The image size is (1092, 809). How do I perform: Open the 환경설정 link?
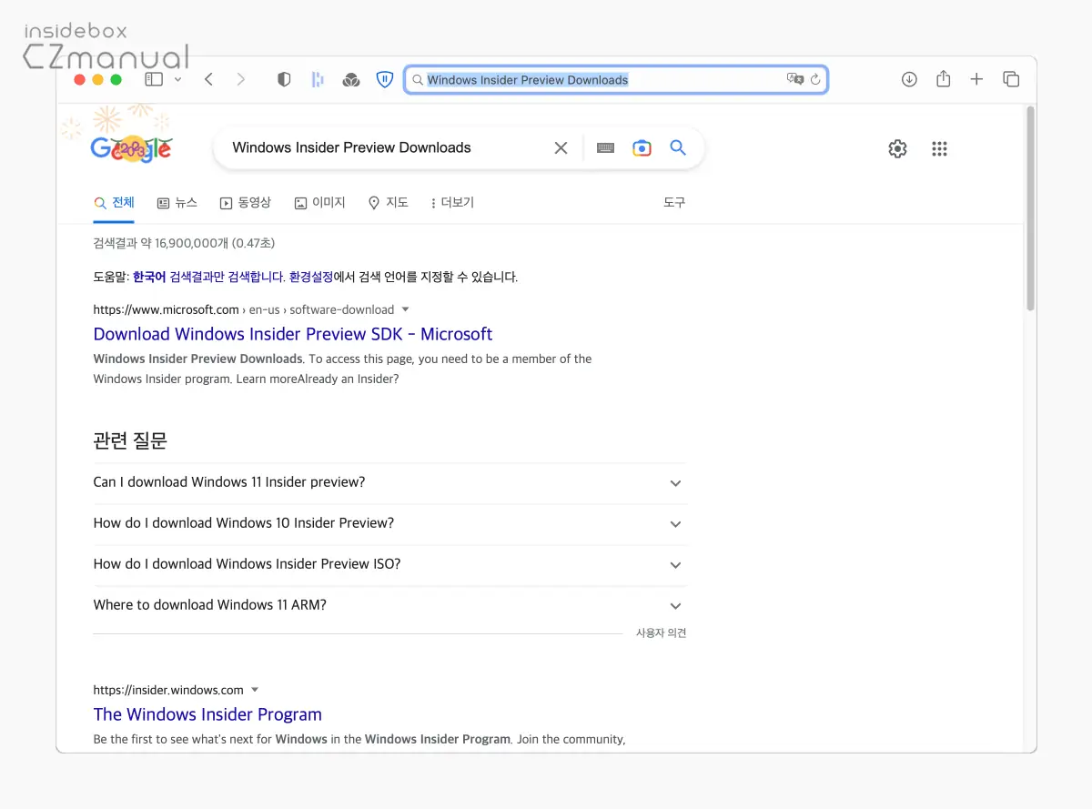click(311, 277)
